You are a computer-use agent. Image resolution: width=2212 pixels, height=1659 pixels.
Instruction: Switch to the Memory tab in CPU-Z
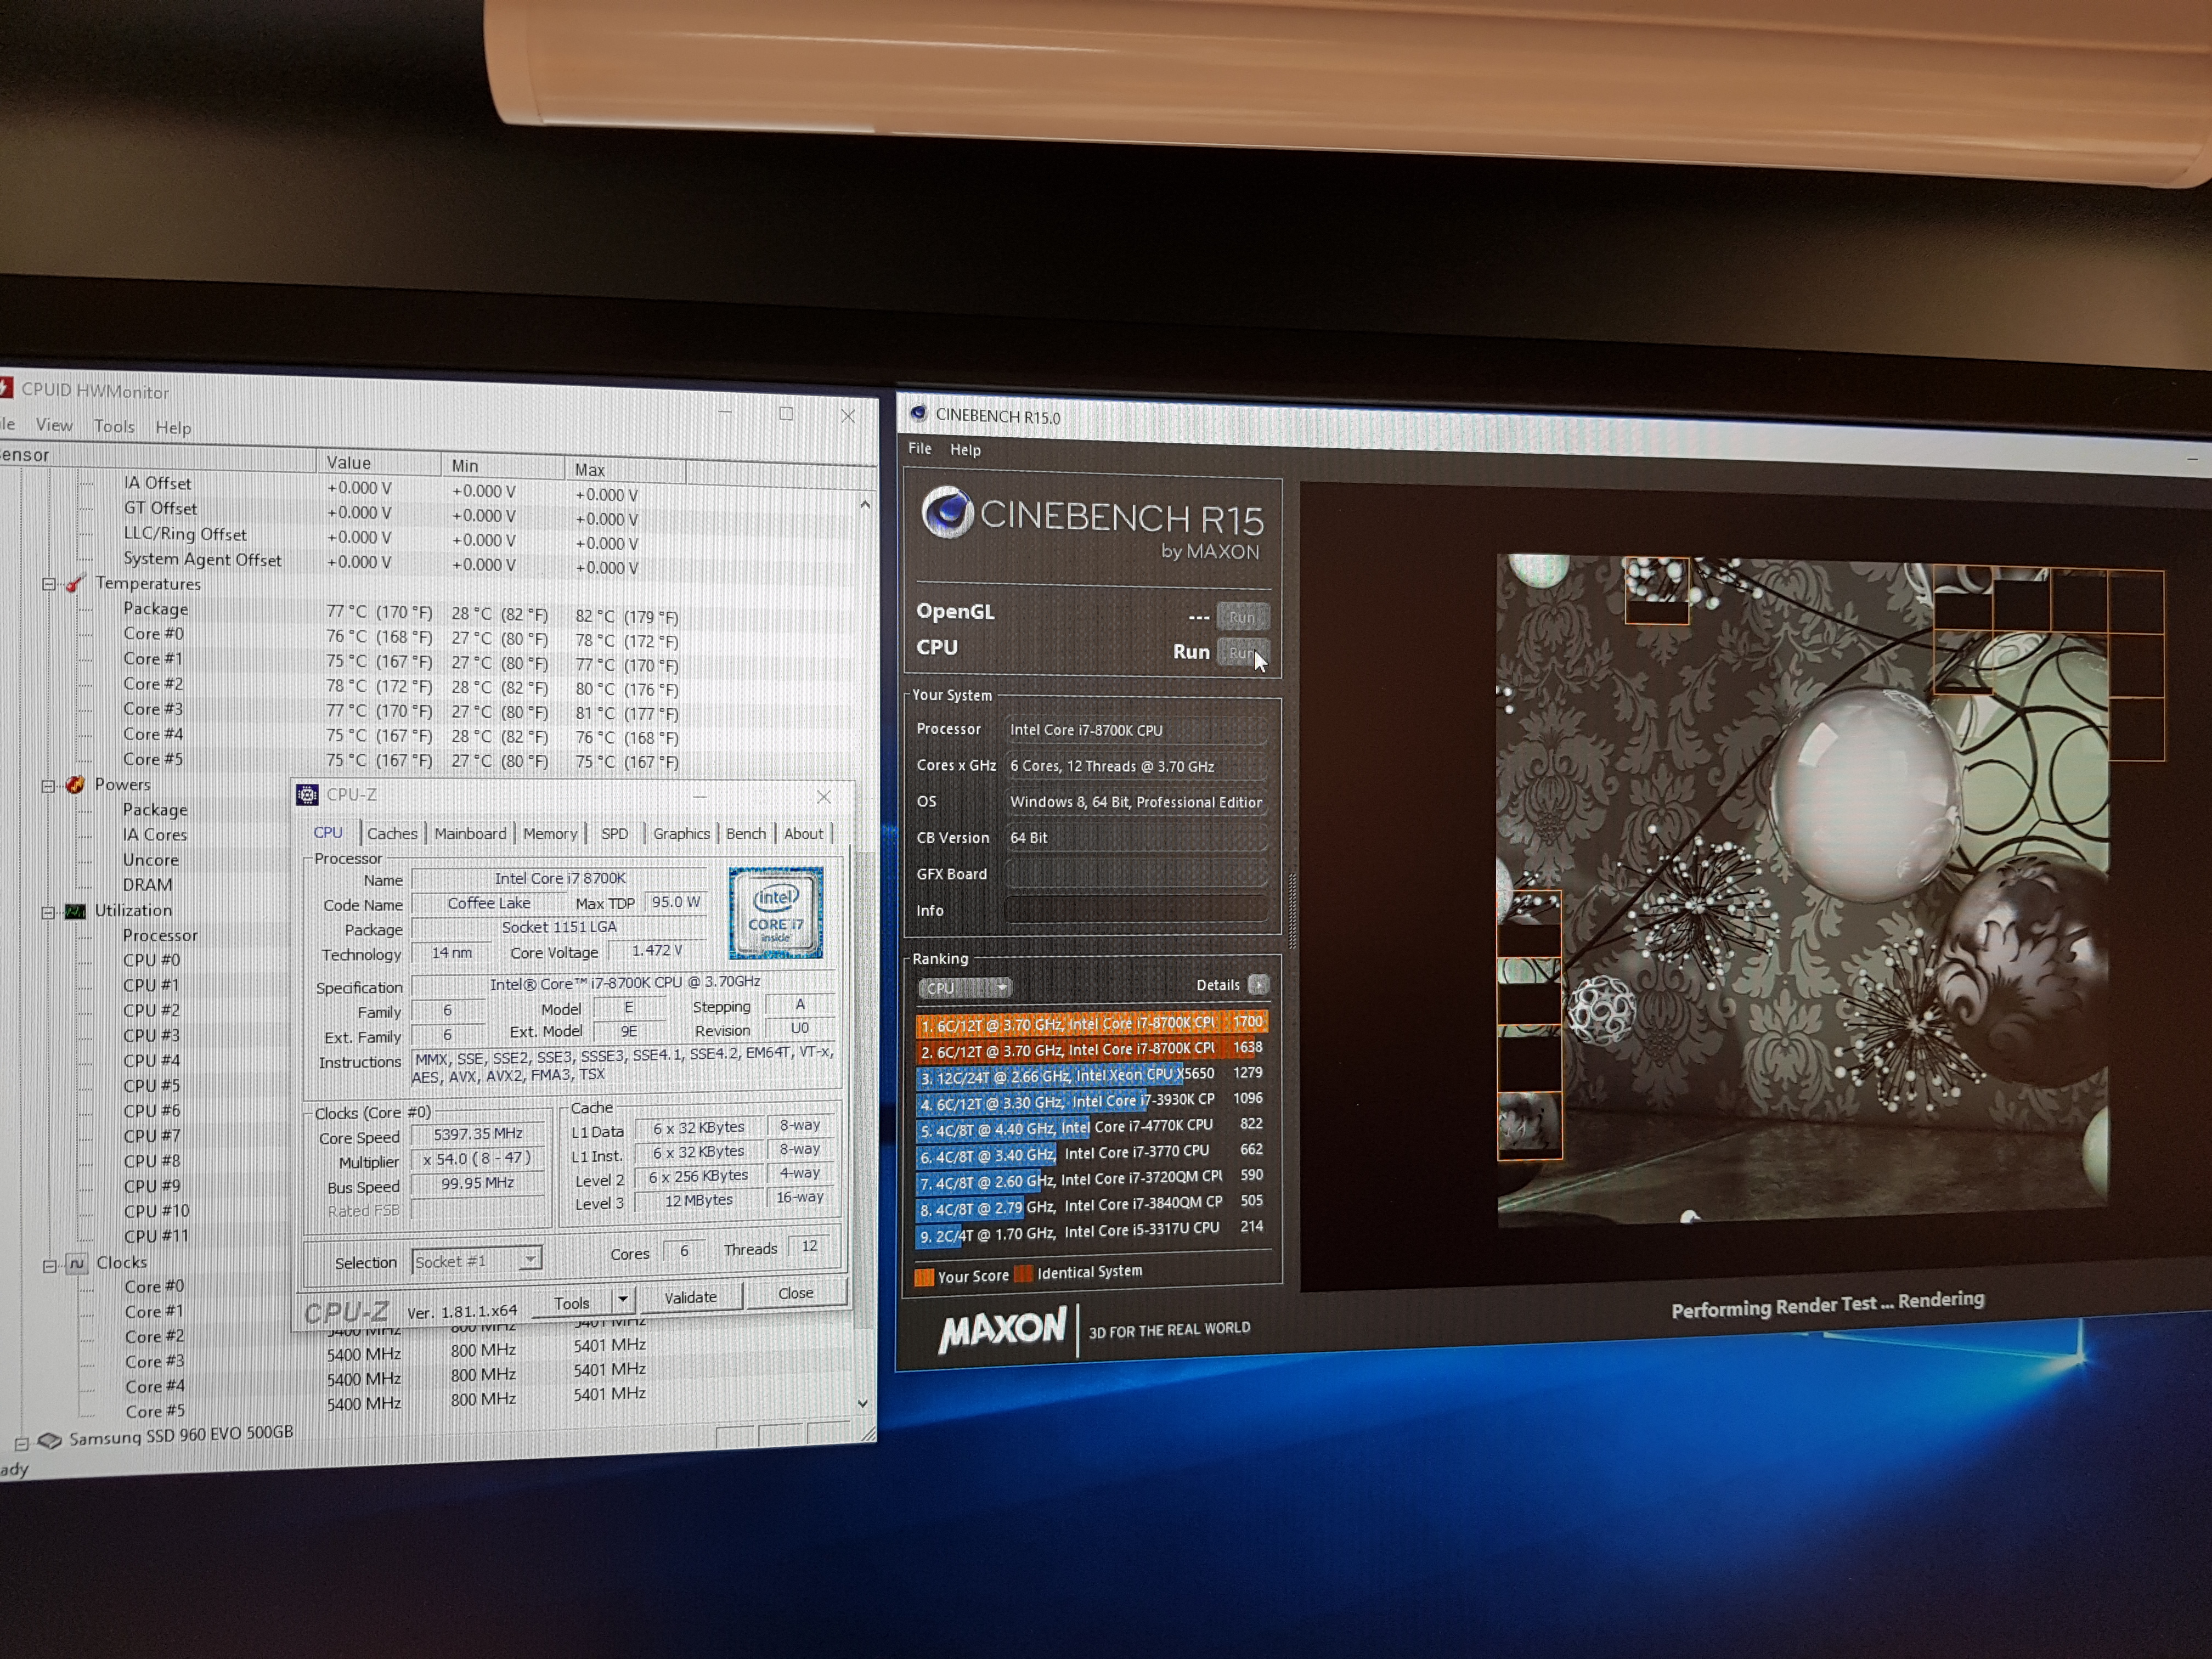click(550, 833)
